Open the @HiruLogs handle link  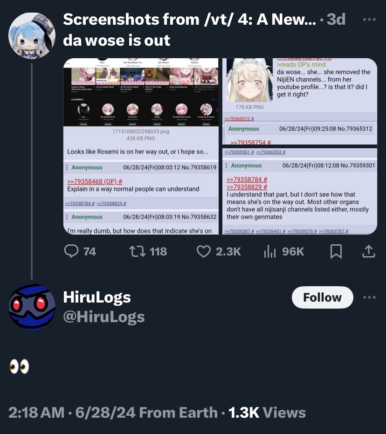coord(104,317)
